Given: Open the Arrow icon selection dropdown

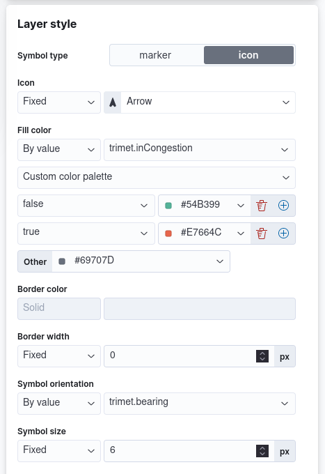Looking at the screenshot, I should click(208, 102).
